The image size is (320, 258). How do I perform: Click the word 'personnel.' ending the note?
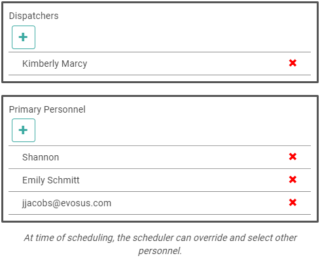pos(160,251)
